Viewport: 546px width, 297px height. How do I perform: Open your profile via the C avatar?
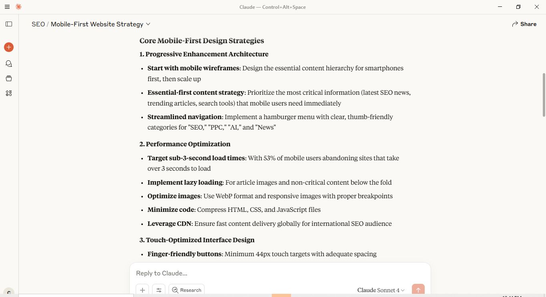tap(9, 292)
